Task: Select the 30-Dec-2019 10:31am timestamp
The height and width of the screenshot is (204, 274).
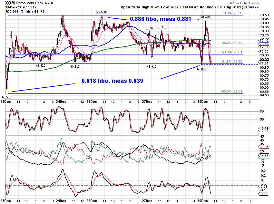Action: pos(22,7)
